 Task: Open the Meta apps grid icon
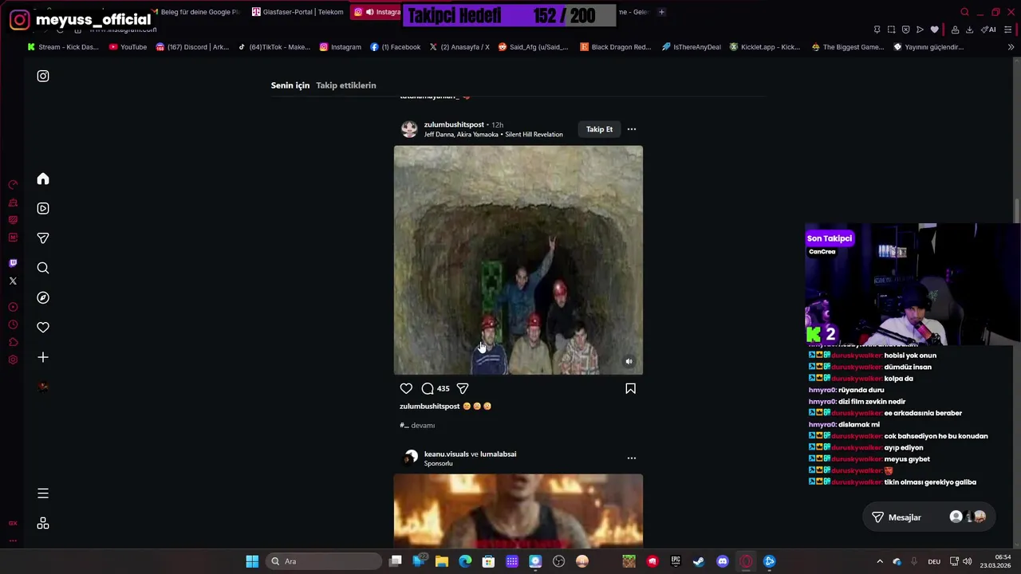[x=43, y=523]
